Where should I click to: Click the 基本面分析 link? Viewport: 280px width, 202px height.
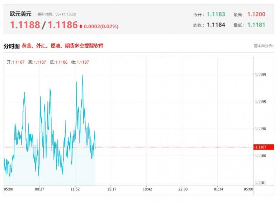tap(264, 46)
